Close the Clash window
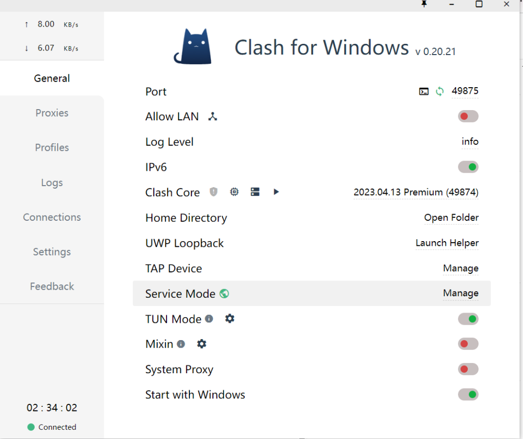 506,4
